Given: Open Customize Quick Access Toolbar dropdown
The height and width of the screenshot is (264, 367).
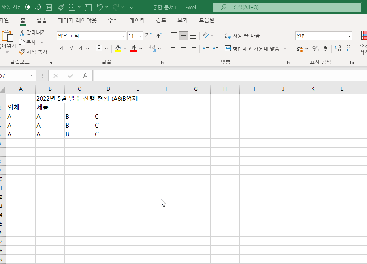Looking at the screenshot, I should tap(132, 7).
